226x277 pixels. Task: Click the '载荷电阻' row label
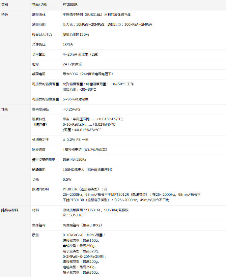tap(39, 74)
